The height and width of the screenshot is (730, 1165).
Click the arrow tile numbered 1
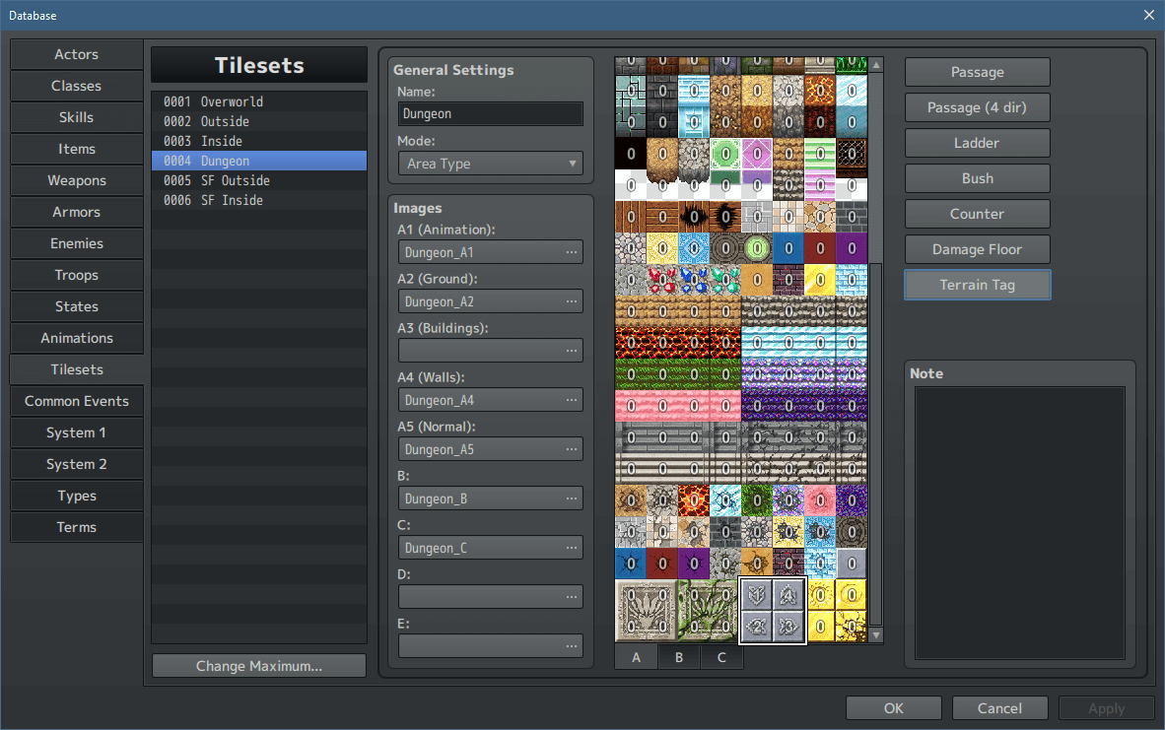click(757, 595)
